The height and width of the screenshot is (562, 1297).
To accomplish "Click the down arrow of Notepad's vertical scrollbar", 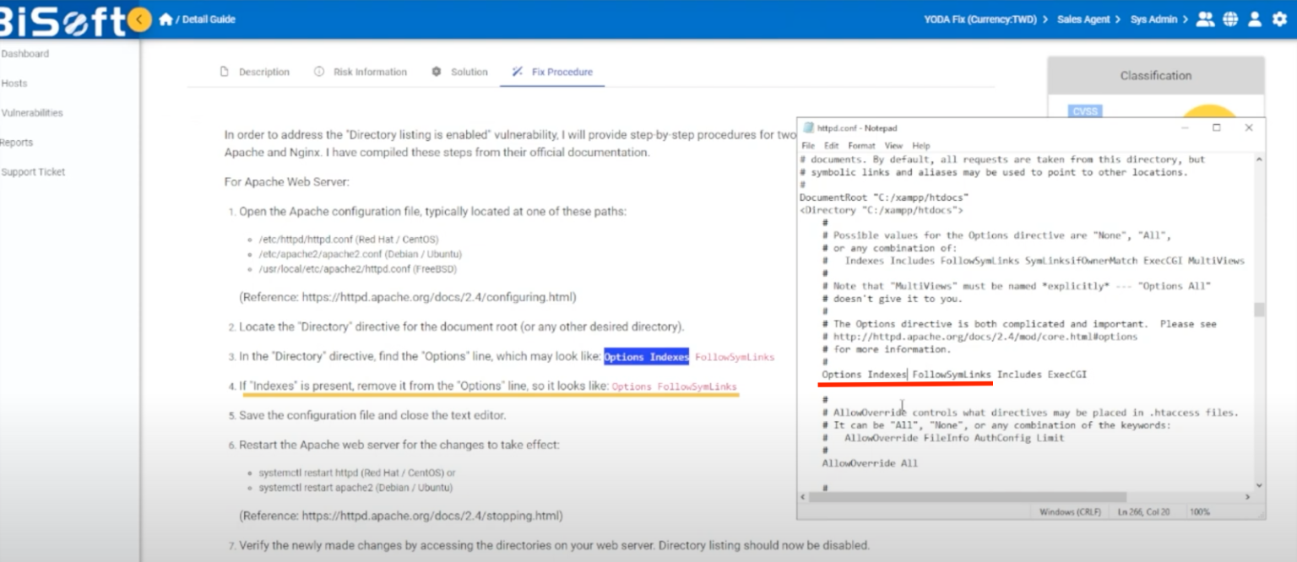I will (1259, 485).
